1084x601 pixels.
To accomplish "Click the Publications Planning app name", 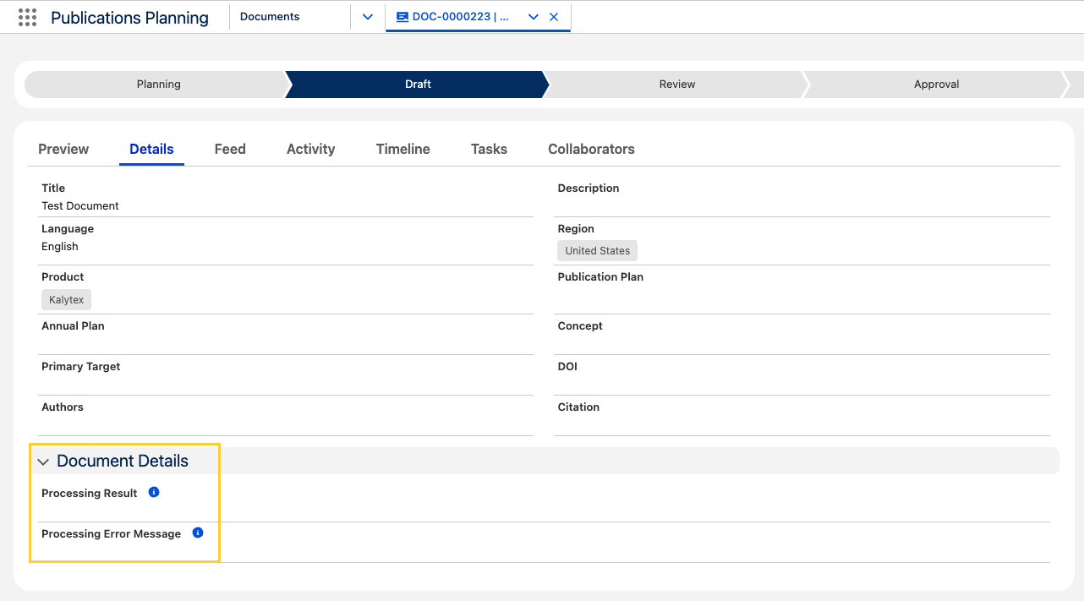I will (129, 18).
